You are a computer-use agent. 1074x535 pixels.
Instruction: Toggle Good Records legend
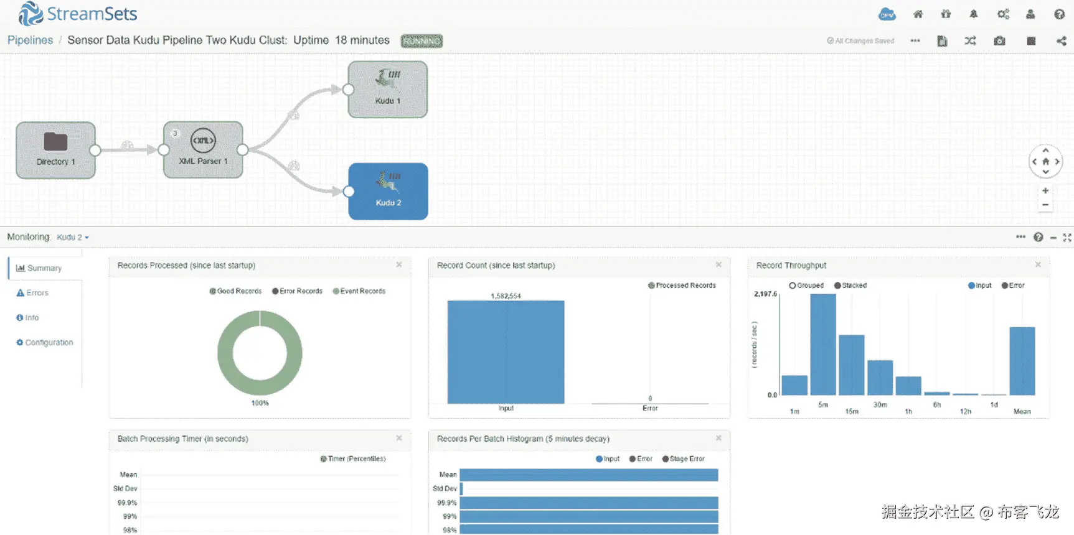[x=235, y=291]
